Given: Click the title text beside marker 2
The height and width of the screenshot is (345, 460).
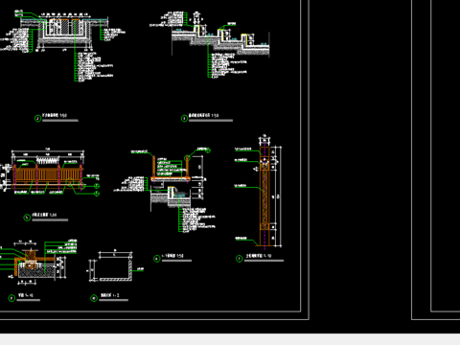Looking at the screenshot, I should 55,115.
